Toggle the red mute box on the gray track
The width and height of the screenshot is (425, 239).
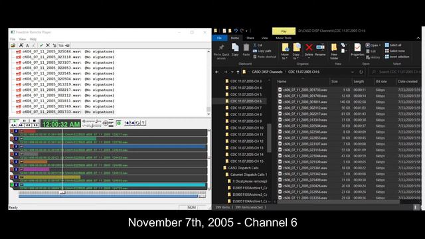pos(12,154)
